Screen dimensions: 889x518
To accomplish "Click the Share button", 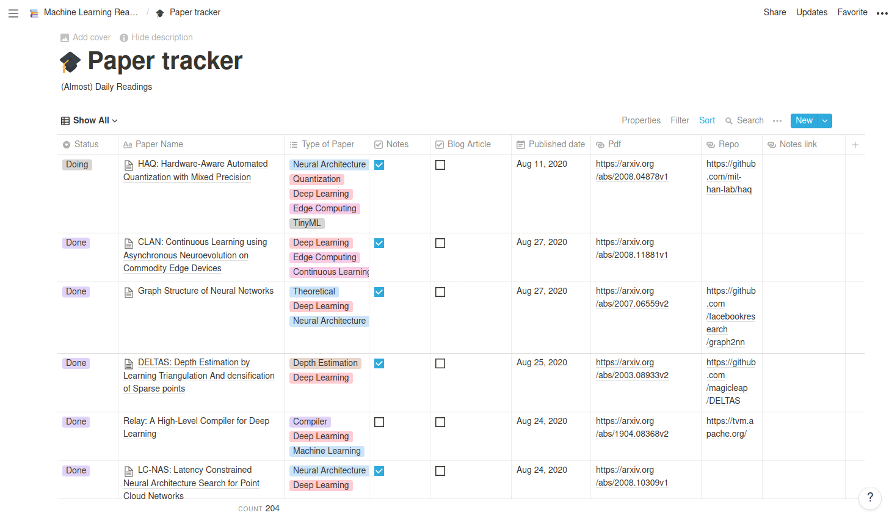I will point(775,12).
